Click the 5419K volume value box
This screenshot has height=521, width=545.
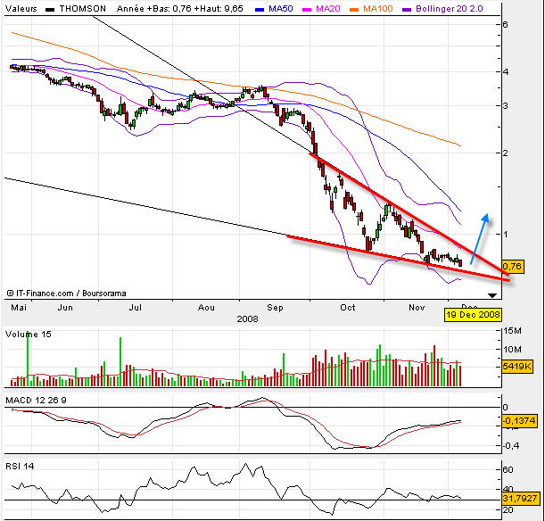pyautogui.click(x=515, y=366)
